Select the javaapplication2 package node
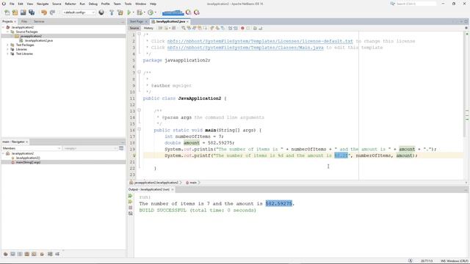470x264 pixels. tap(31, 36)
